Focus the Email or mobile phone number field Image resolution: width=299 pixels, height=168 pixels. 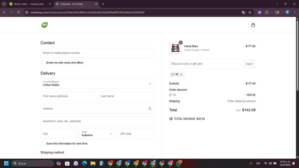[x=97, y=53]
